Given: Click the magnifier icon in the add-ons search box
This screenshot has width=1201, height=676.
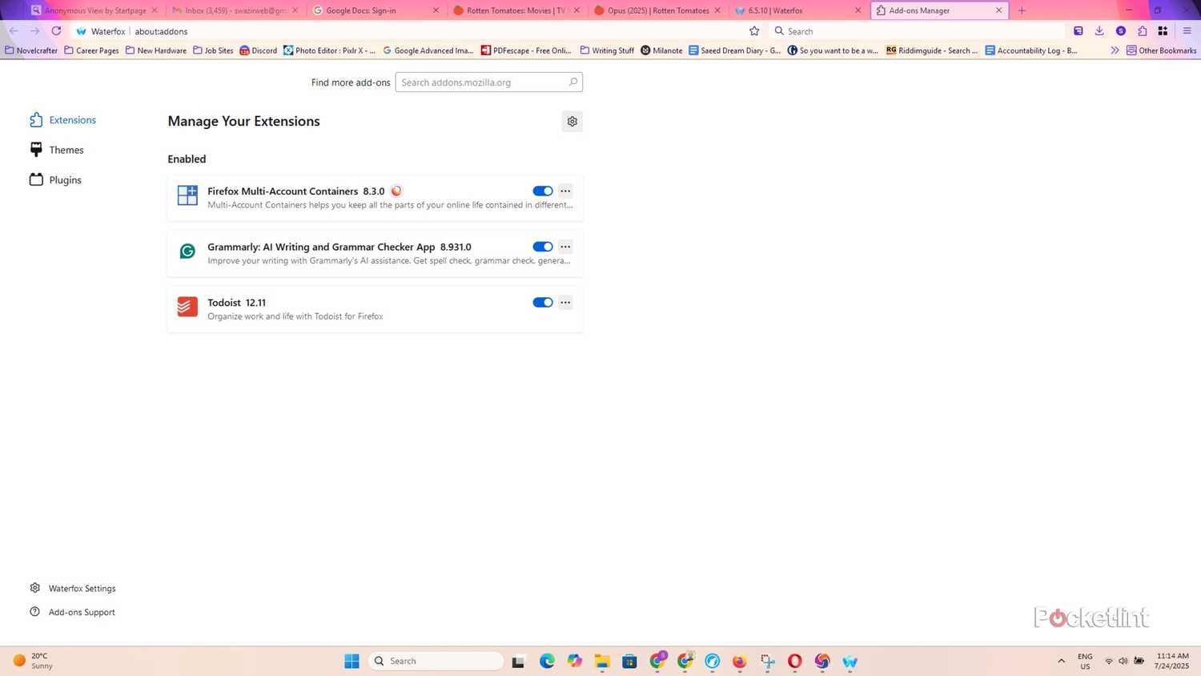Looking at the screenshot, I should pyautogui.click(x=573, y=82).
